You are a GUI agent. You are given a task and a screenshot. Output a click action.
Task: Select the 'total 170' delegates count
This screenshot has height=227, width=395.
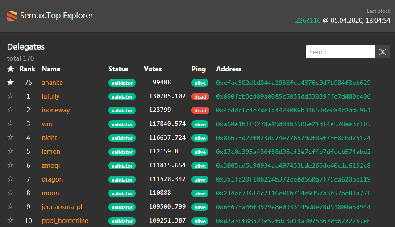[21, 58]
